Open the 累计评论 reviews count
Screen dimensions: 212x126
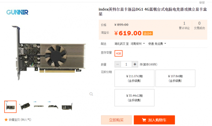click(x=184, y=25)
